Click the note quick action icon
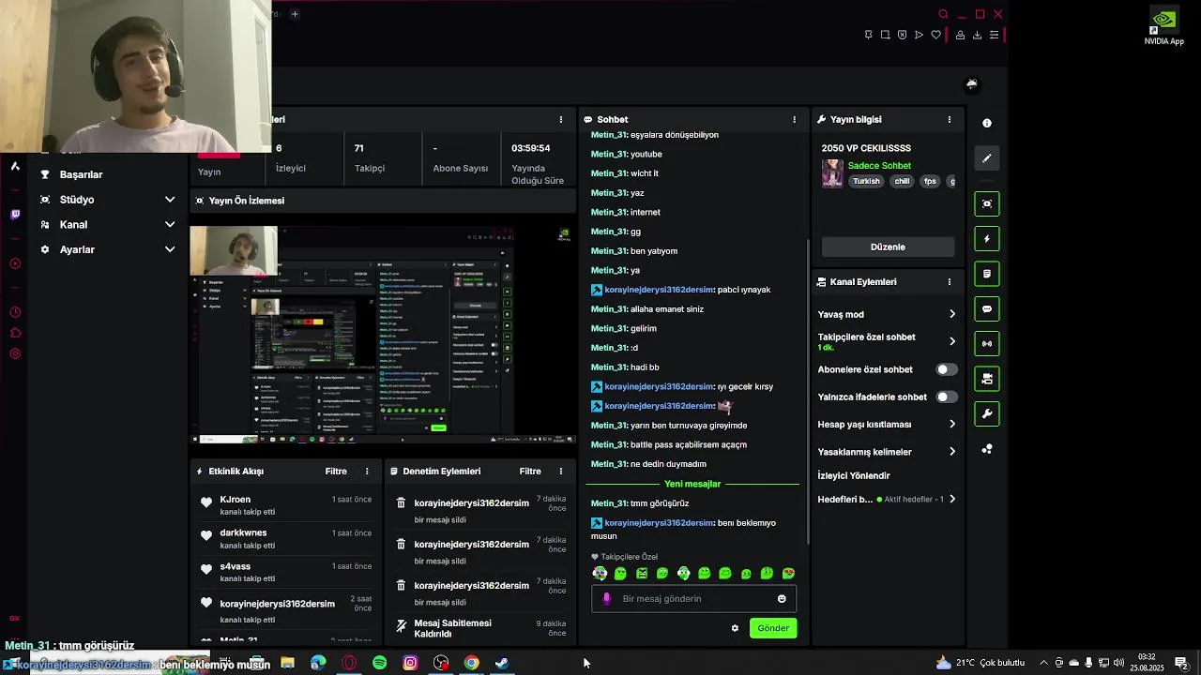This screenshot has width=1201, height=675. click(986, 274)
